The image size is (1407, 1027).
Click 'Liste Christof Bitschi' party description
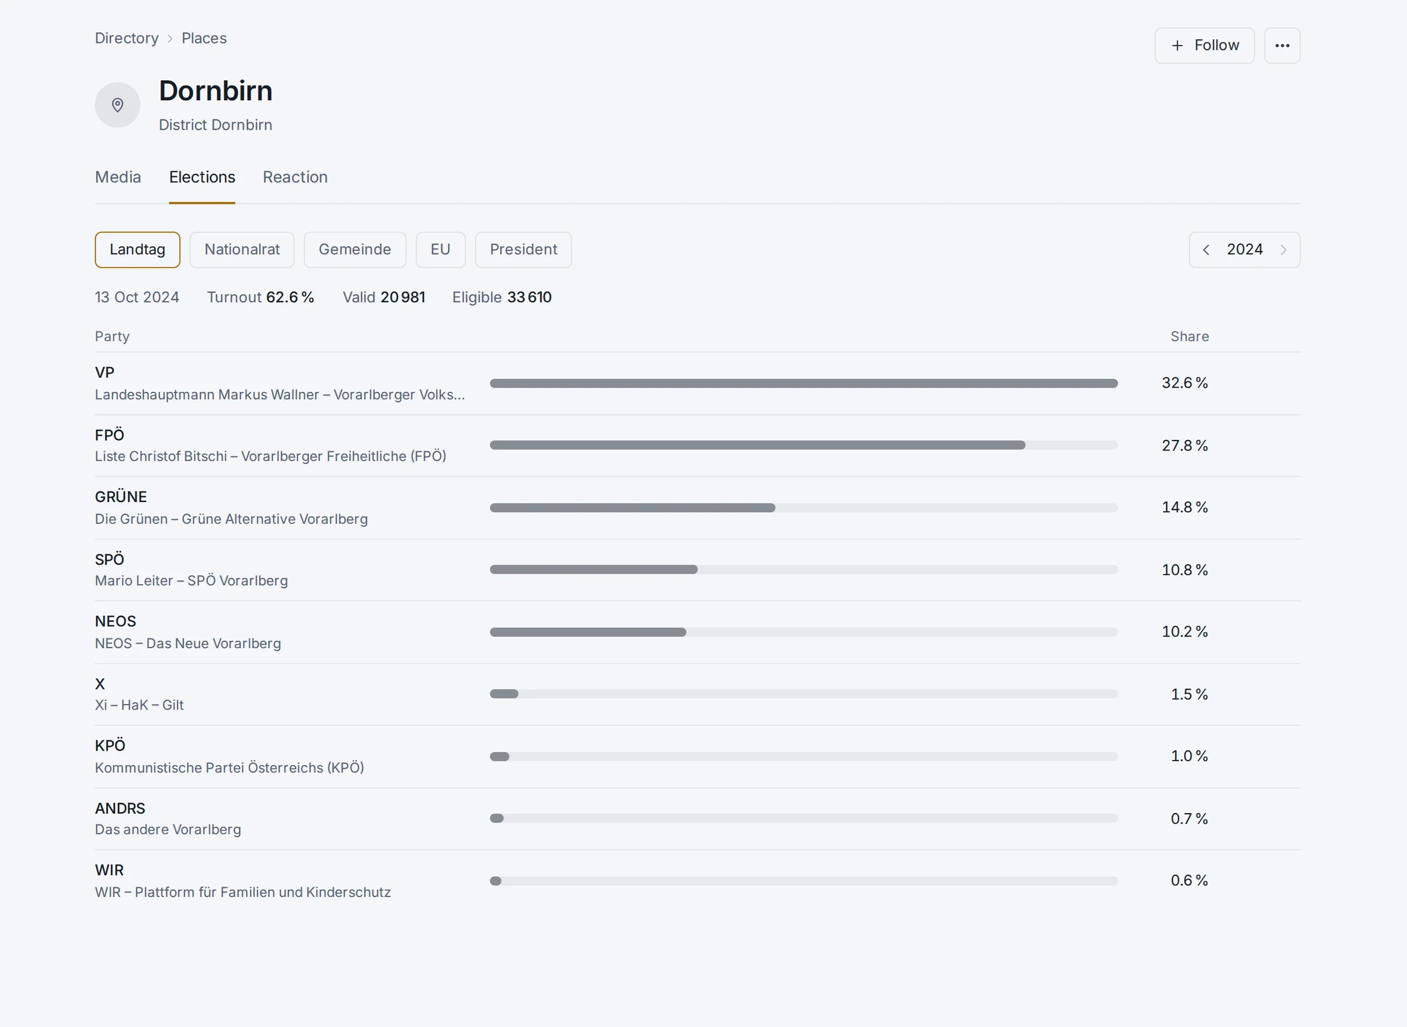271,456
